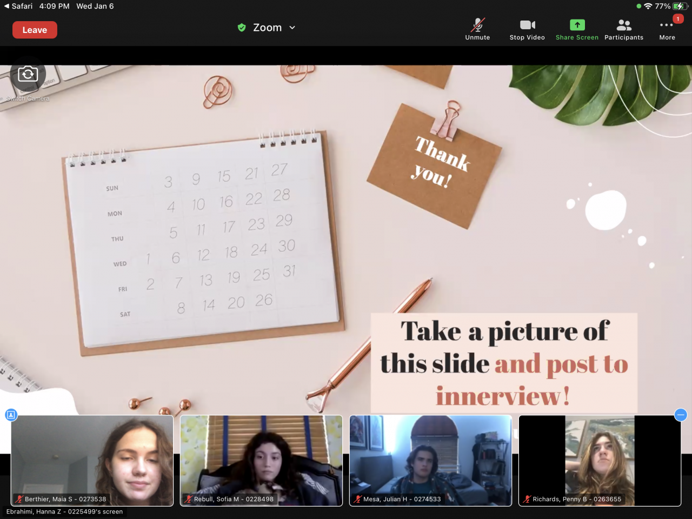Tap the Wi-Fi status icon
This screenshot has height=519, width=692.
[648, 6]
